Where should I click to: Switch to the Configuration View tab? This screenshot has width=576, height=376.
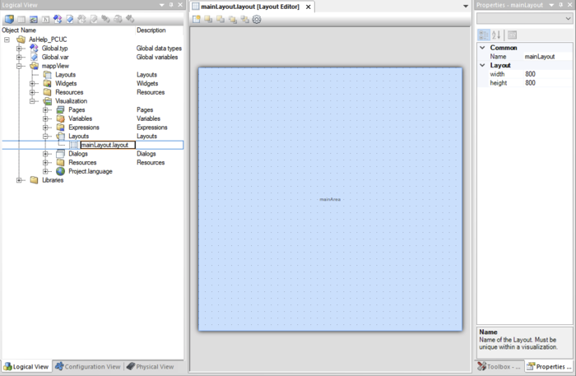point(88,366)
